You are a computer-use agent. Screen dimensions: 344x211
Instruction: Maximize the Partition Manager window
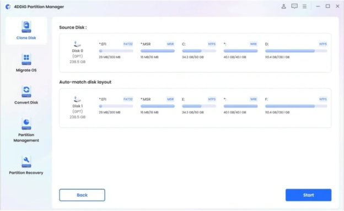pos(328,7)
